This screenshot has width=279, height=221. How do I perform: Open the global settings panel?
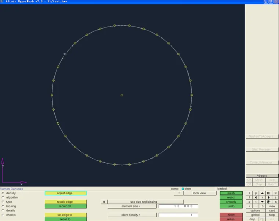[x=256, y=215]
